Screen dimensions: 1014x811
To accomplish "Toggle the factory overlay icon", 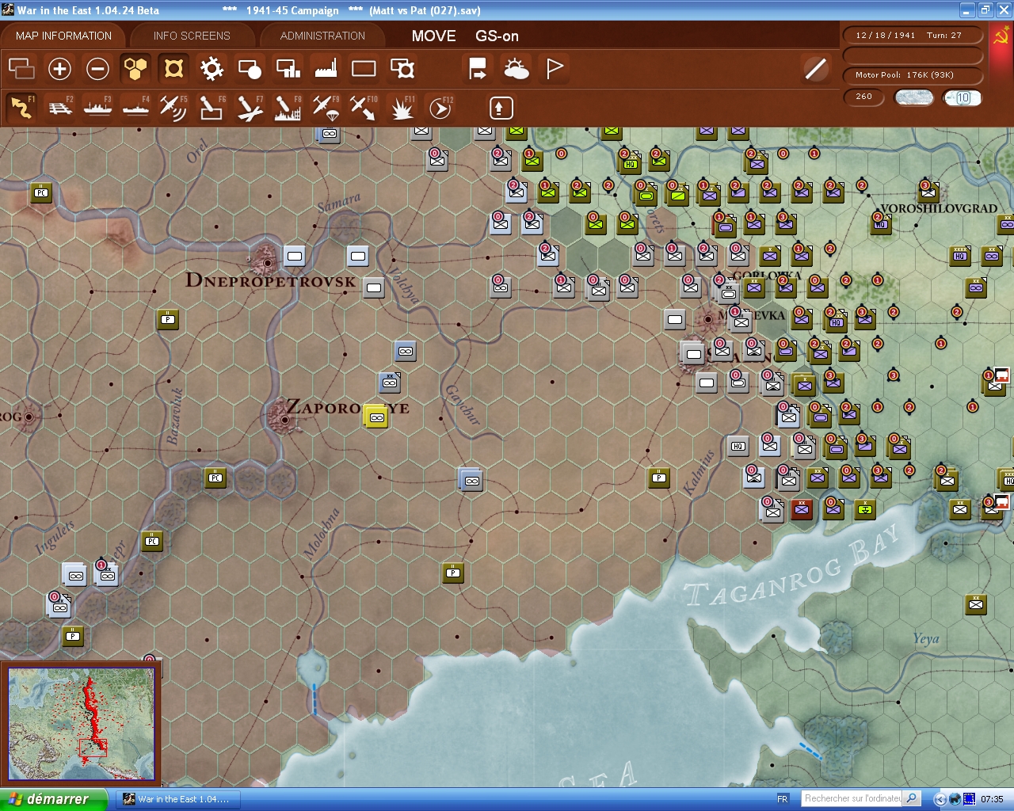I will point(326,69).
